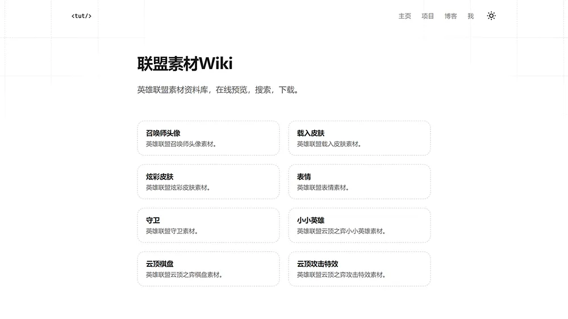Click the 英雄联盟云顶之弈棋盘素材 description
The image size is (568, 319).
click(184, 275)
